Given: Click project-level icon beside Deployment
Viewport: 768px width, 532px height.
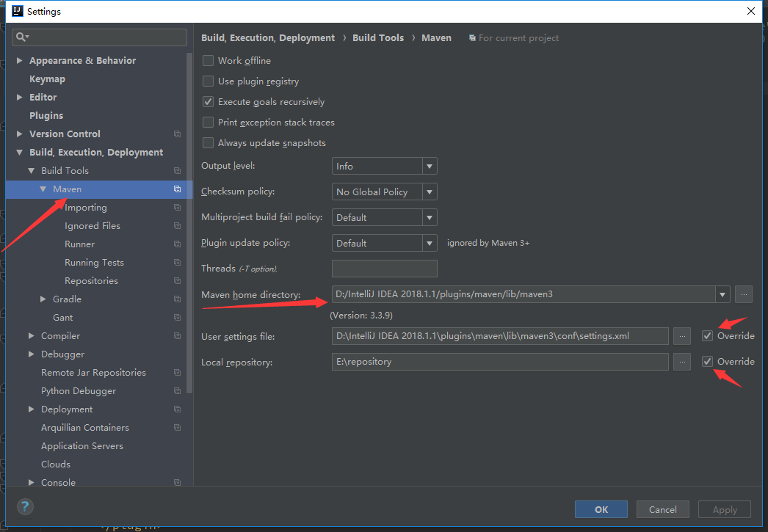Looking at the screenshot, I should tap(177, 409).
